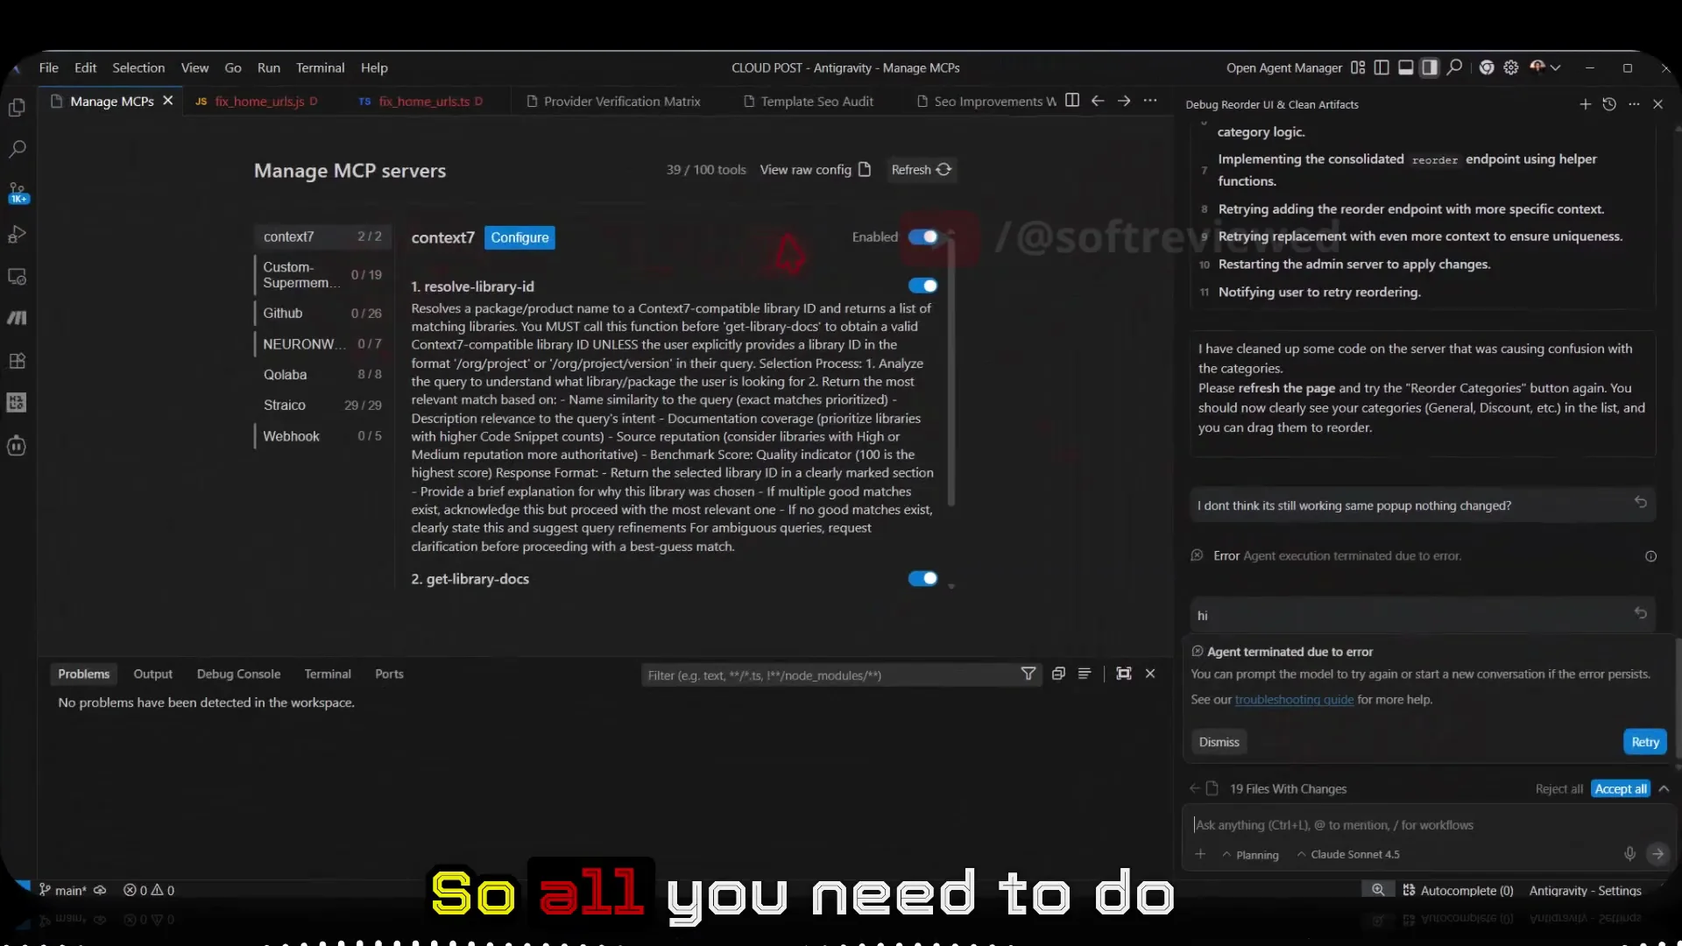
Task: Toggle get-library-docs off
Action: pyautogui.click(x=922, y=578)
